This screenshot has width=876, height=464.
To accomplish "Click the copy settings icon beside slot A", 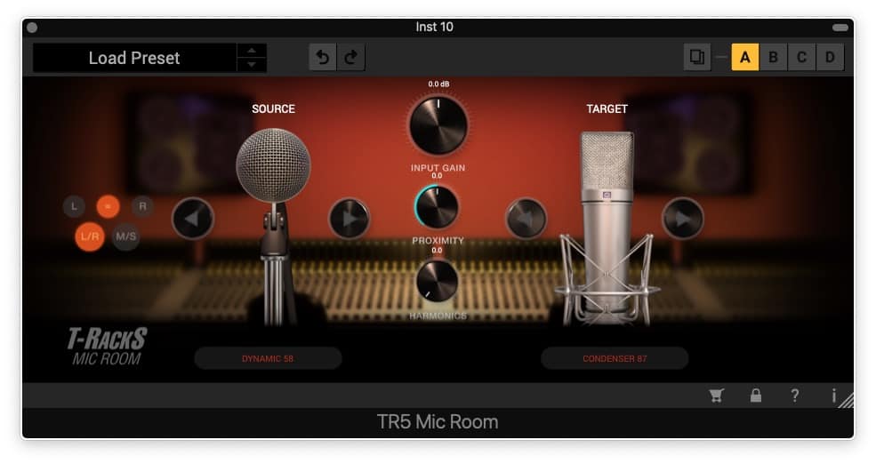I will tap(696, 57).
